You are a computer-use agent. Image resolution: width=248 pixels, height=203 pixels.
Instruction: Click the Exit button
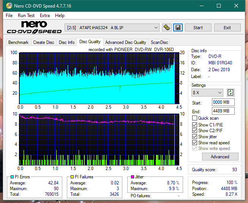(x=227, y=28)
